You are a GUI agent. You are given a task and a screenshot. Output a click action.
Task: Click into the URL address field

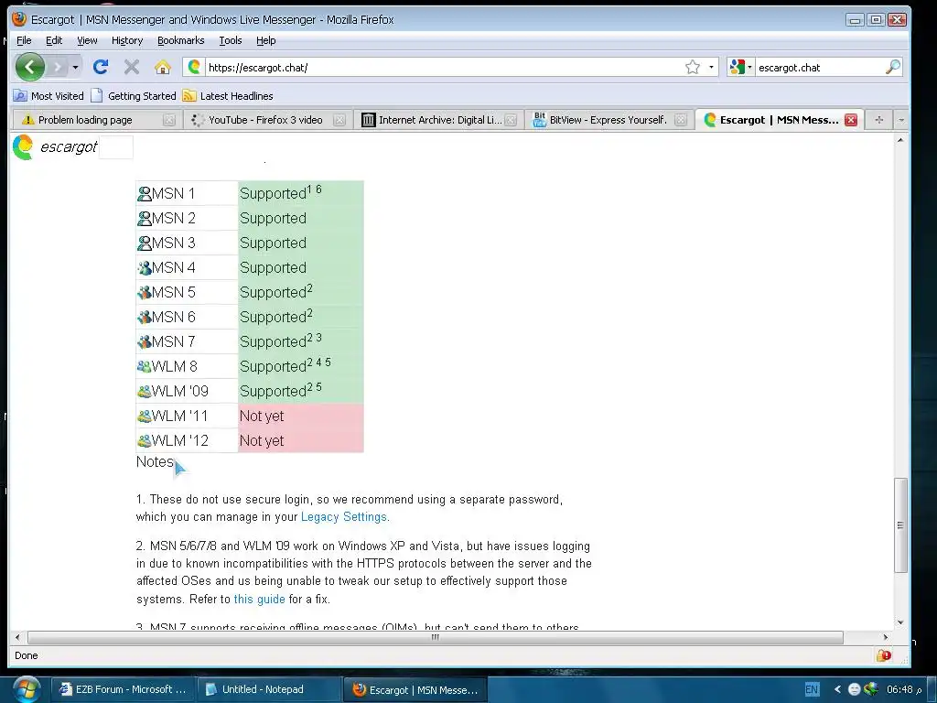(x=442, y=67)
